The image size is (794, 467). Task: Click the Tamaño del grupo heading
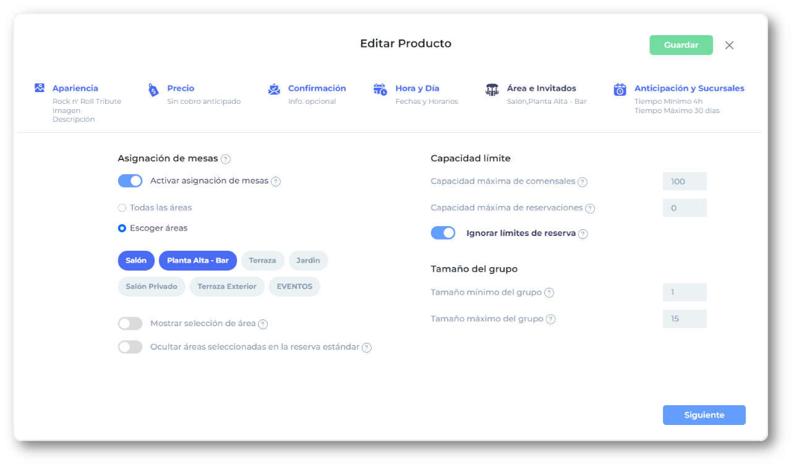click(474, 269)
